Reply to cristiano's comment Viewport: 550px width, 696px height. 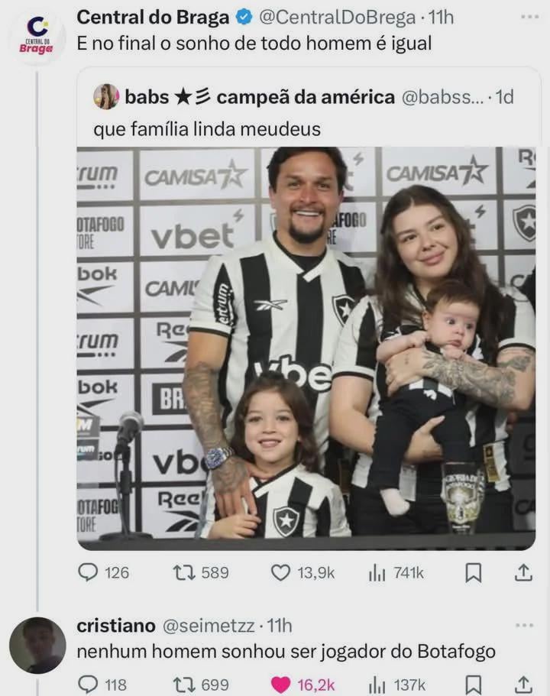(89, 685)
